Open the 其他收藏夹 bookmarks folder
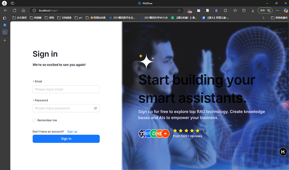 click(x=279, y=18)
